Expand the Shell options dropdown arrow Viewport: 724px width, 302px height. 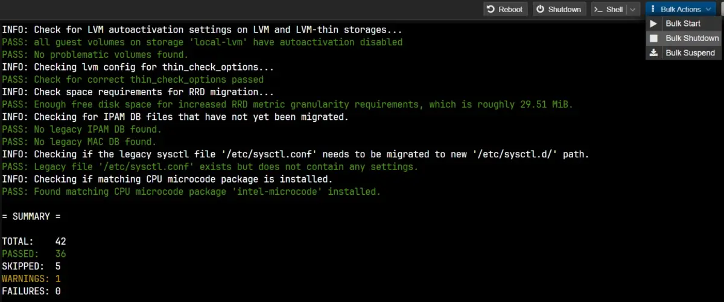pos(632,9)
